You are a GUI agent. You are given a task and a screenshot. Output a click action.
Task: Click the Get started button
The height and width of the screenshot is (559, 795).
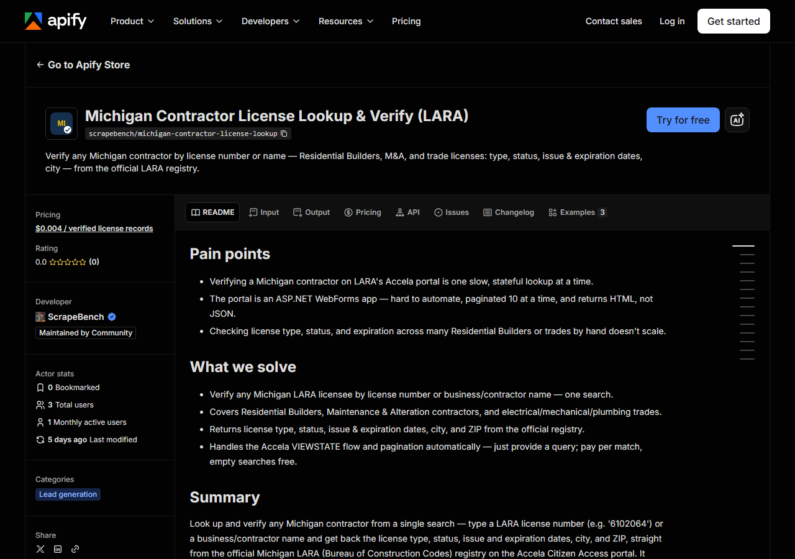pos(734,21)
